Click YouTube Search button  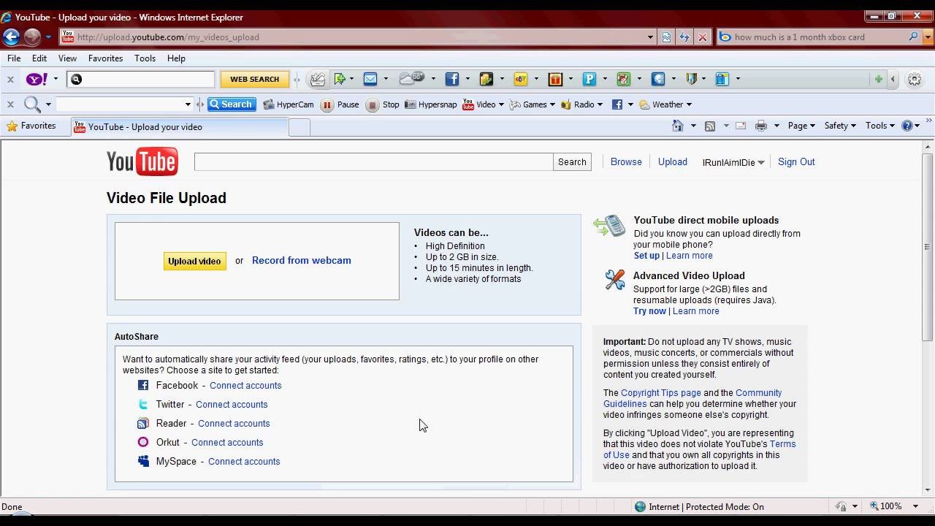[572, 162]
